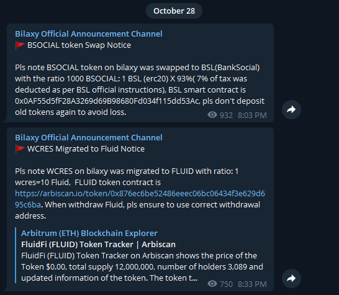Click the red flag emoji before BSOCIAL
339x295 pixels.
click(x=20, y=45)
